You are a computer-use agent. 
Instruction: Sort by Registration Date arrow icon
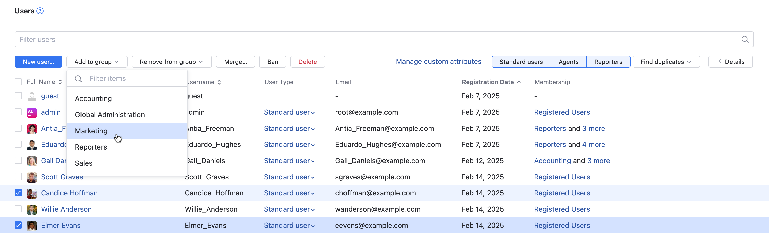click(x=519, y=82)
